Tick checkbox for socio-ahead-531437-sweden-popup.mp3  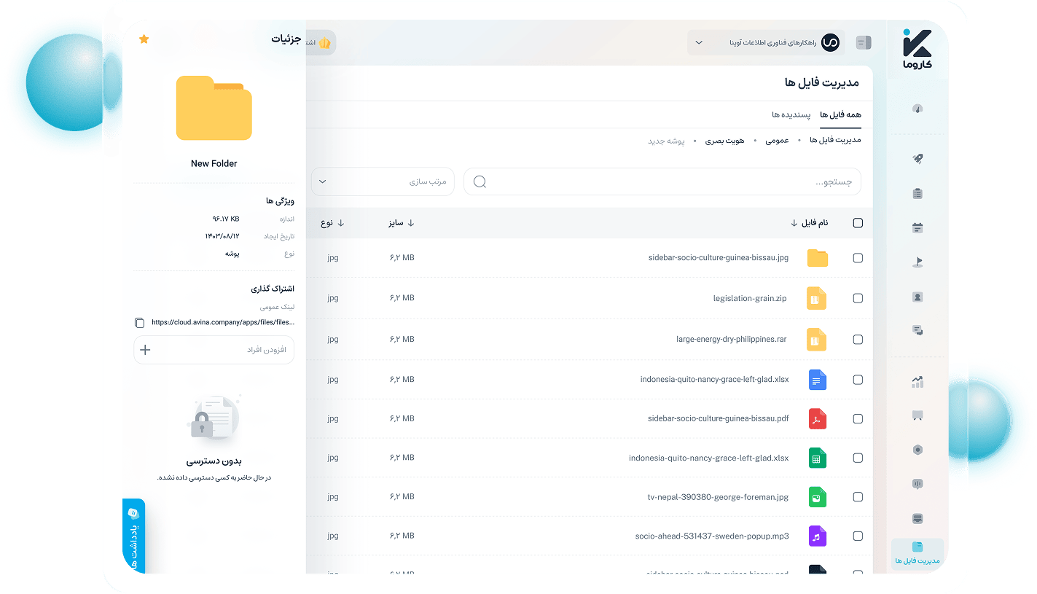(x=858, y=536)
